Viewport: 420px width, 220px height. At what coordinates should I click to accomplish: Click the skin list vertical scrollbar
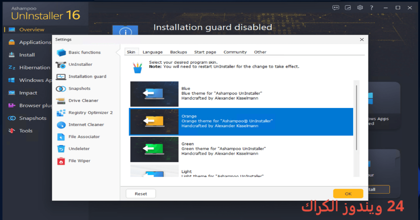pyautogui.click(x=356, y=117)
